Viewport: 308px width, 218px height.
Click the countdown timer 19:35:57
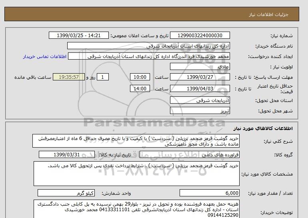pyautogui.click(x=69, y=77)
